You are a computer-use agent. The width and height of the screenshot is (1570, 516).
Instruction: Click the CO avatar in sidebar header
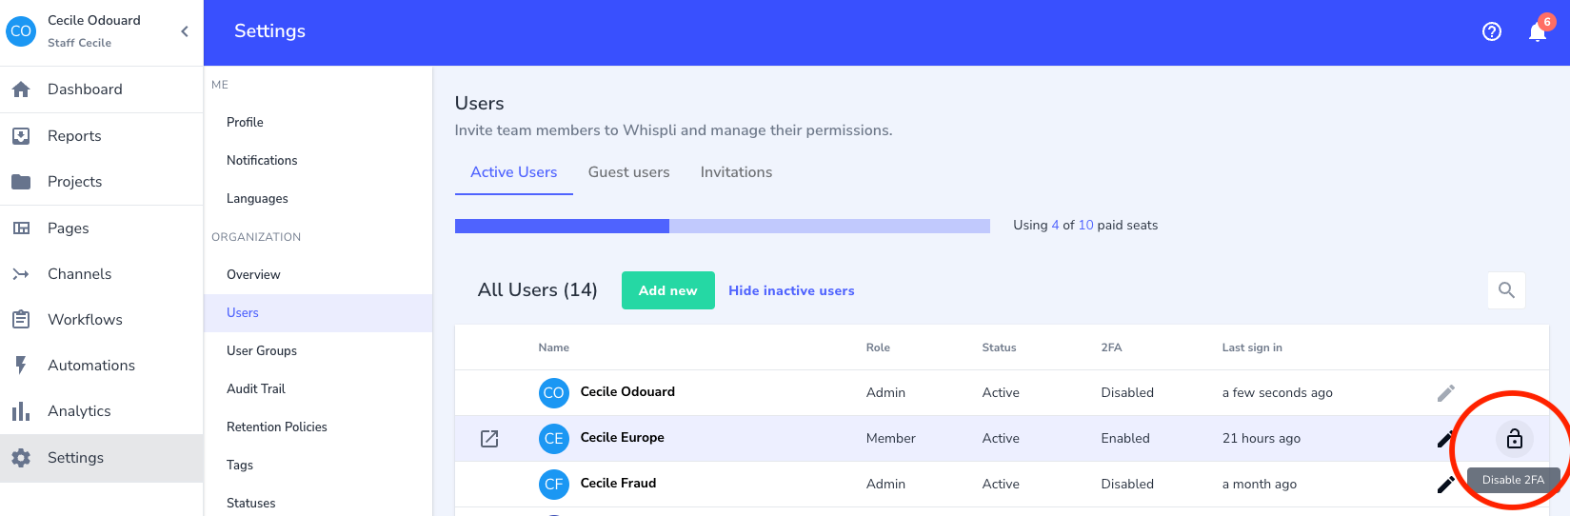click(21, 31)
